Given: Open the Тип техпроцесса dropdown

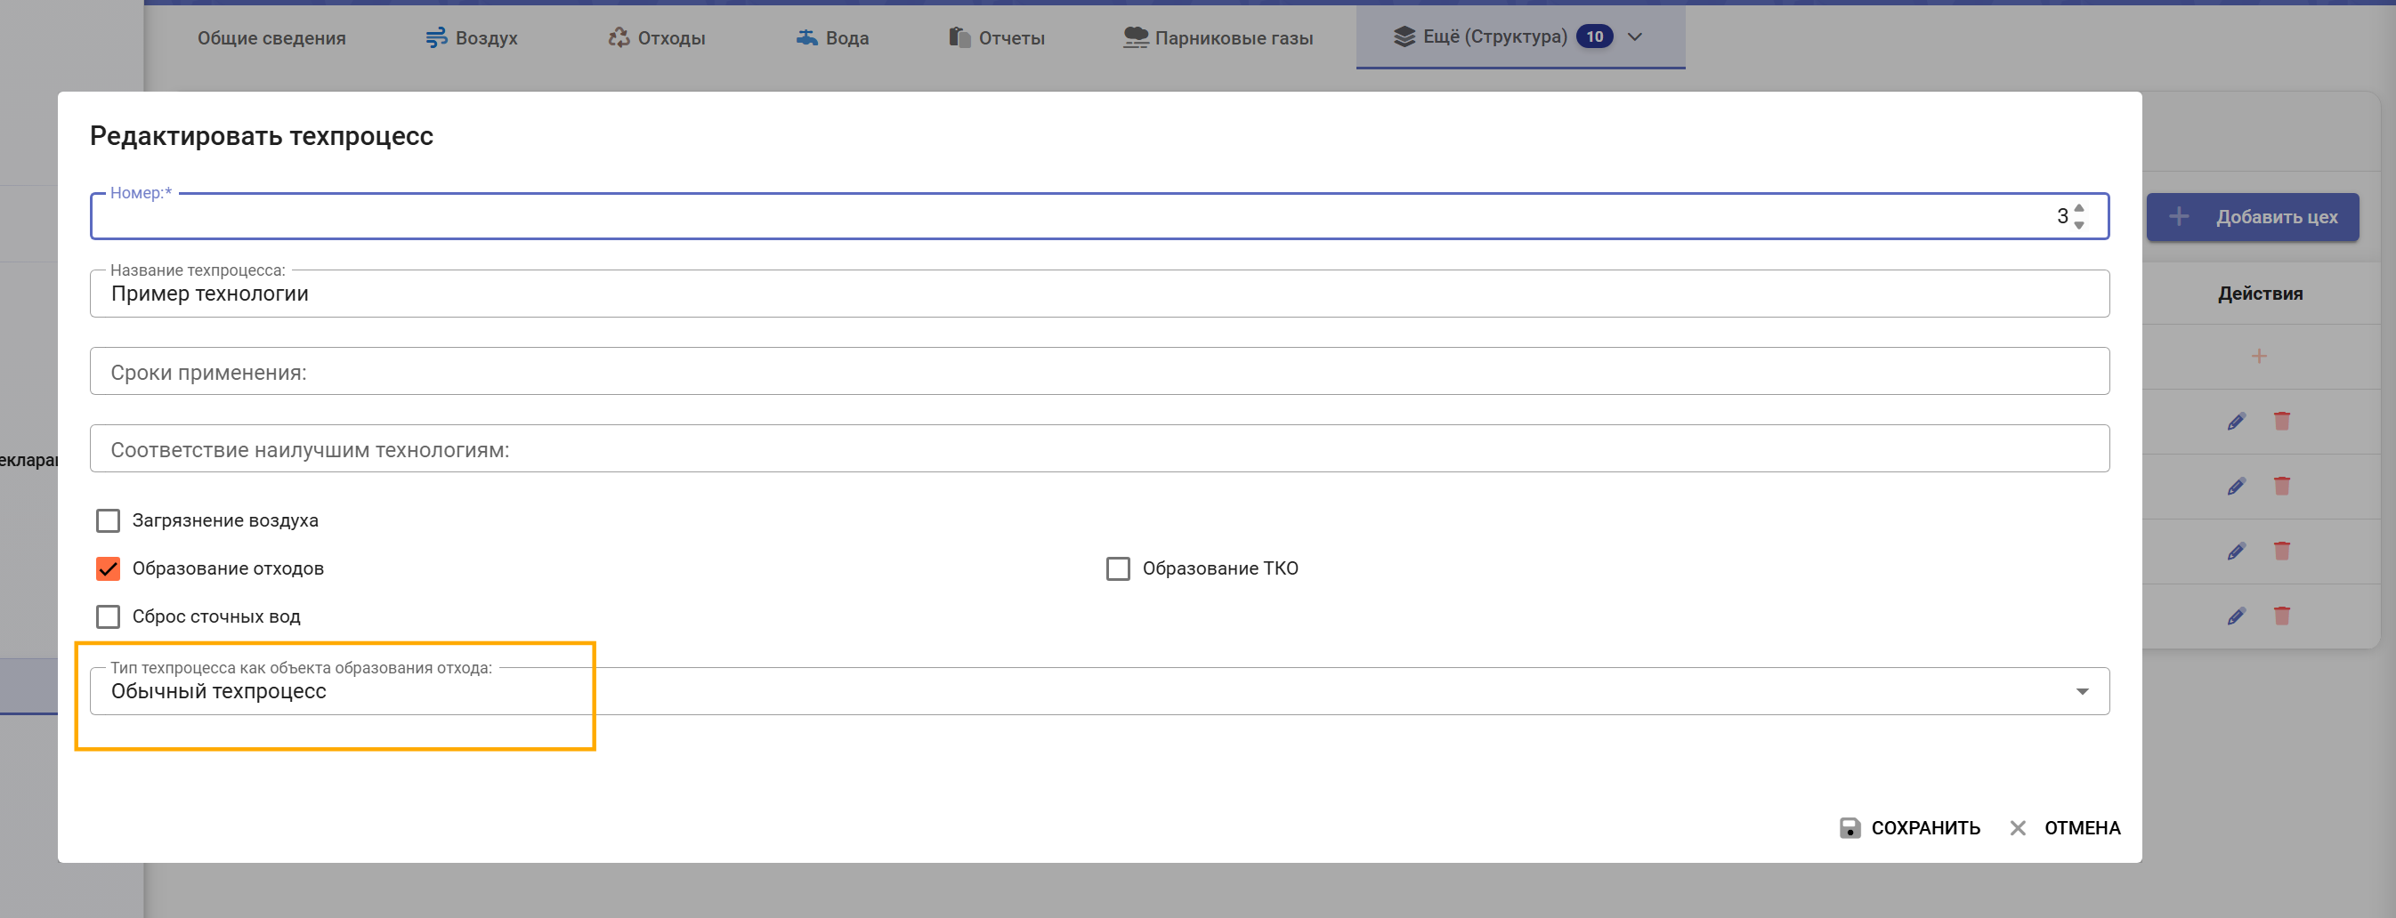Looking at the screenshot, I should click(x=1099, y=691).
